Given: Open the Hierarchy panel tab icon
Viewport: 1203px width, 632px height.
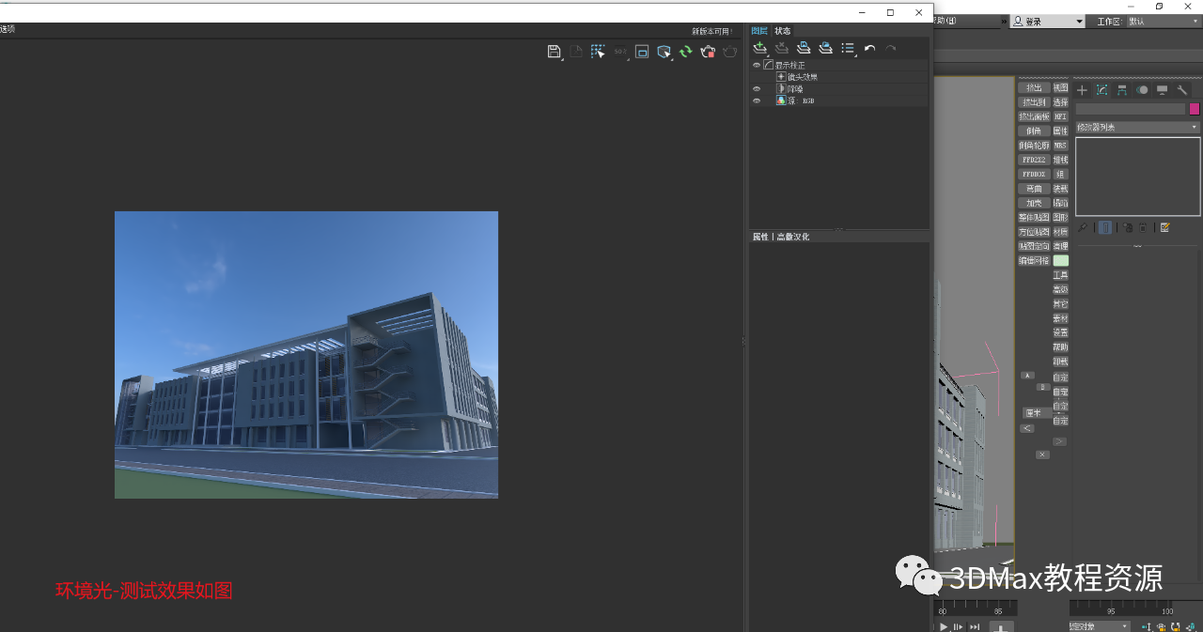Looking at the screenshot, I should click(x=1122, y=90).
